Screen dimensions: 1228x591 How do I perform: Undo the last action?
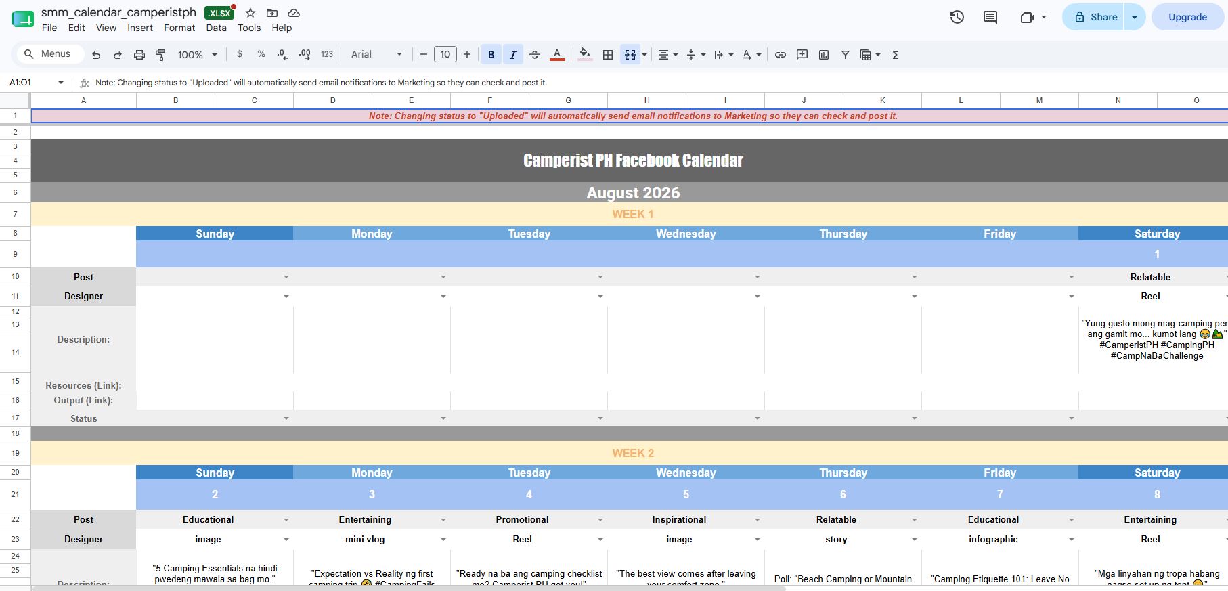[96, 55]
